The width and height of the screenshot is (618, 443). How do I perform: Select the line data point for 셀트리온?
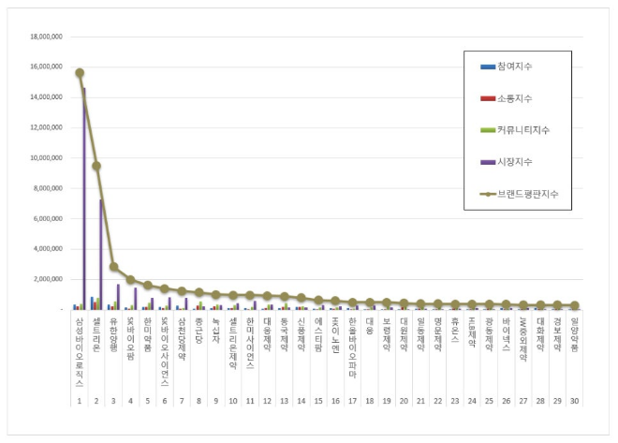tap(96, 166)
